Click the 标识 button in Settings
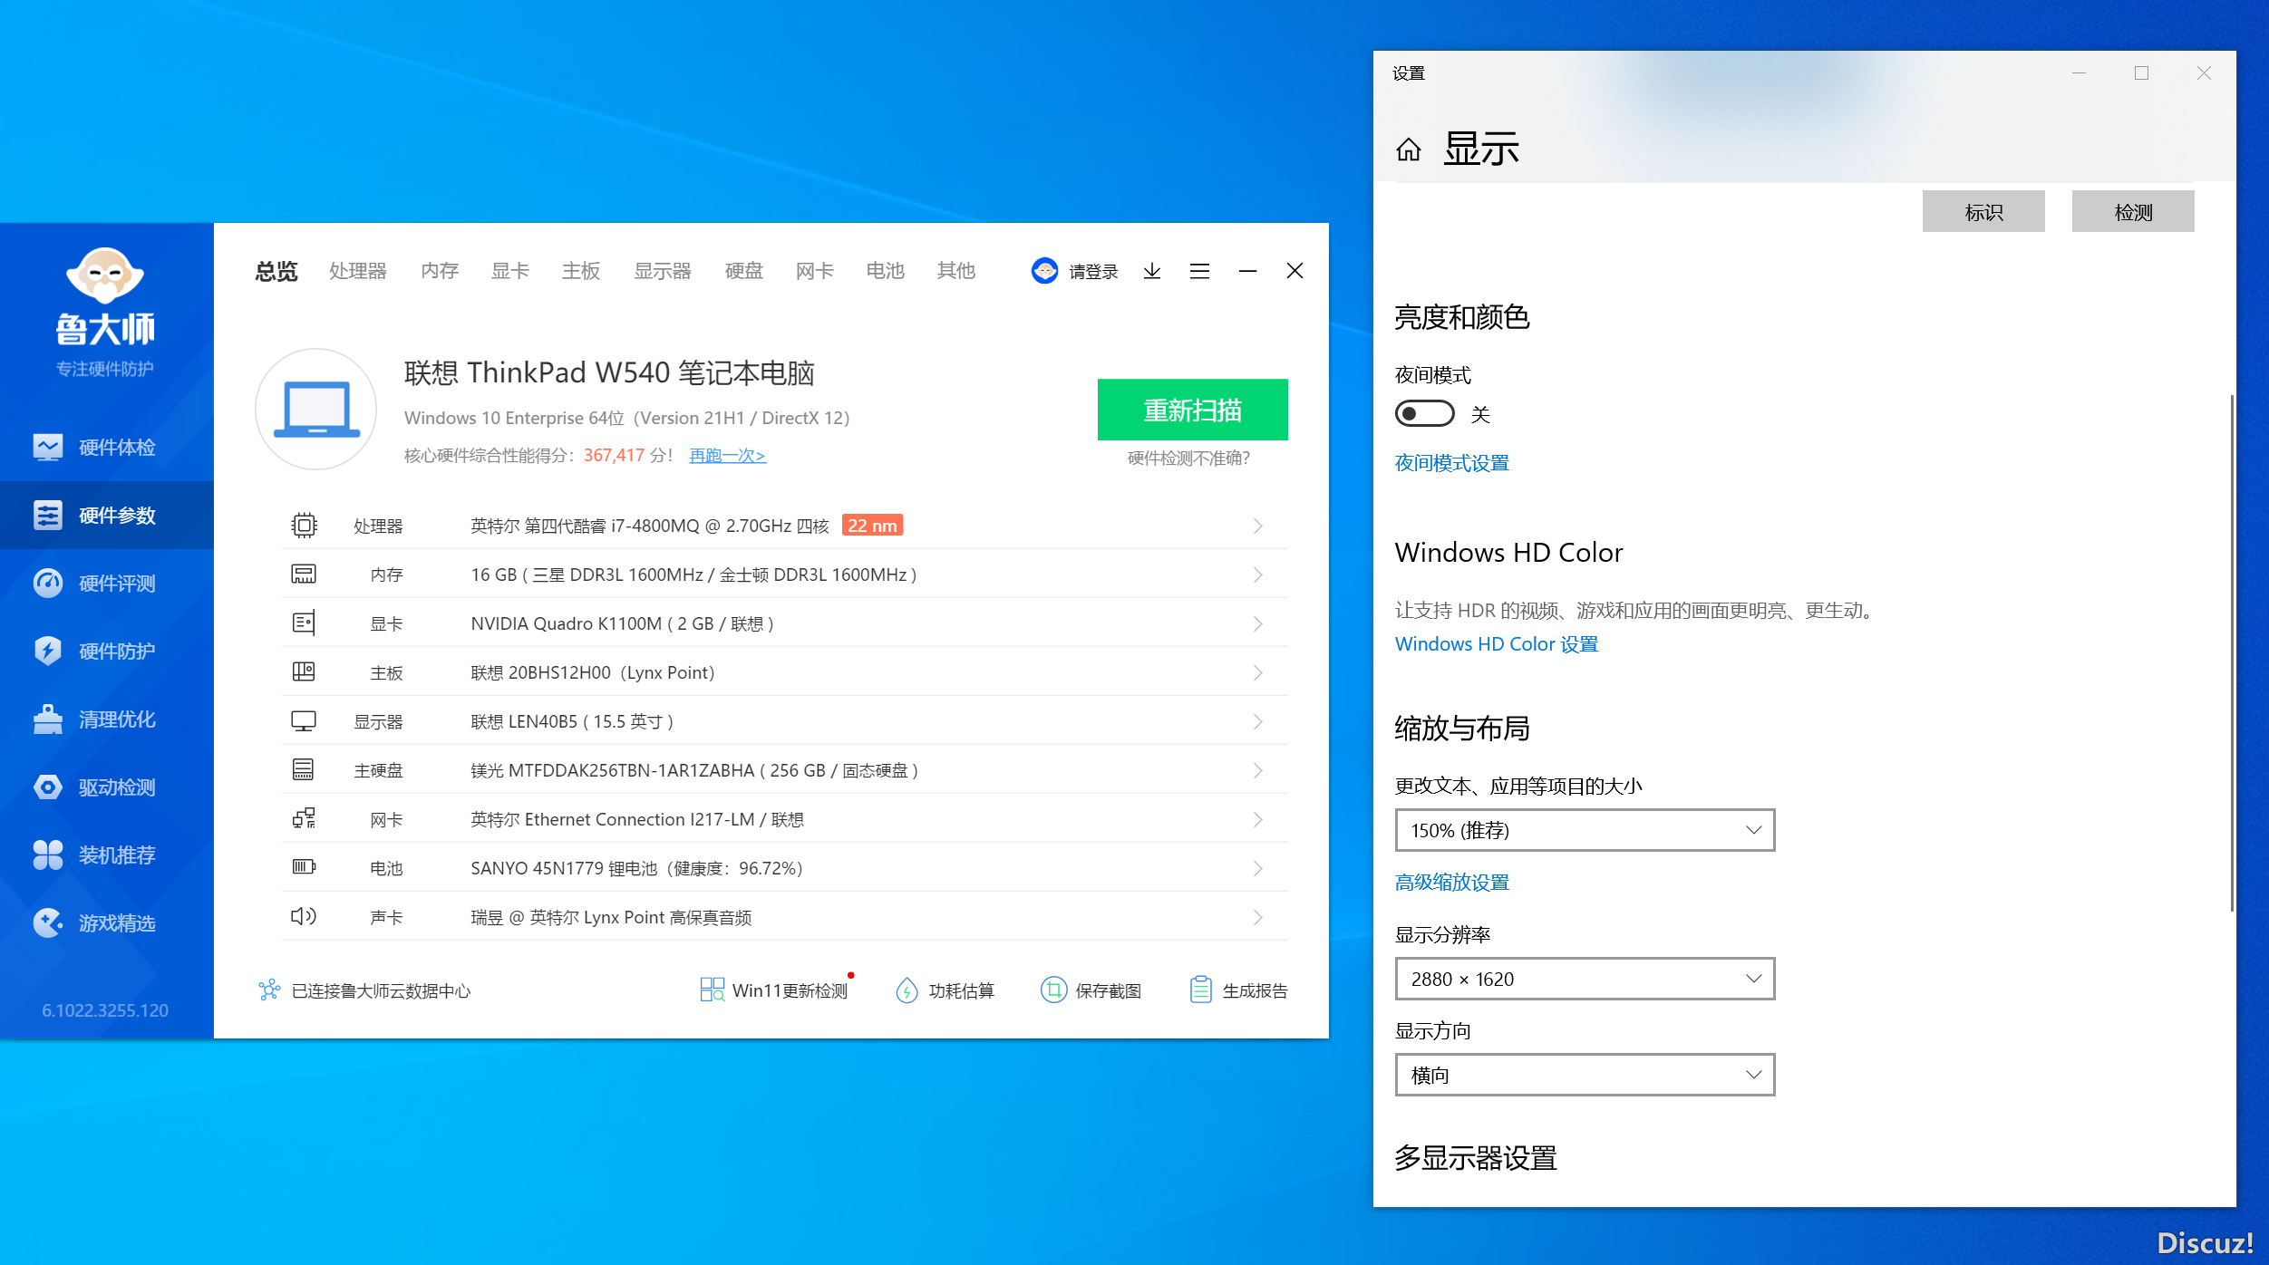This screenshot has height=1265, width=2269. pyautogui.click(x=1983, y=212)
